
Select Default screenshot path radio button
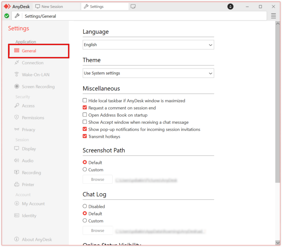(85, 162)
